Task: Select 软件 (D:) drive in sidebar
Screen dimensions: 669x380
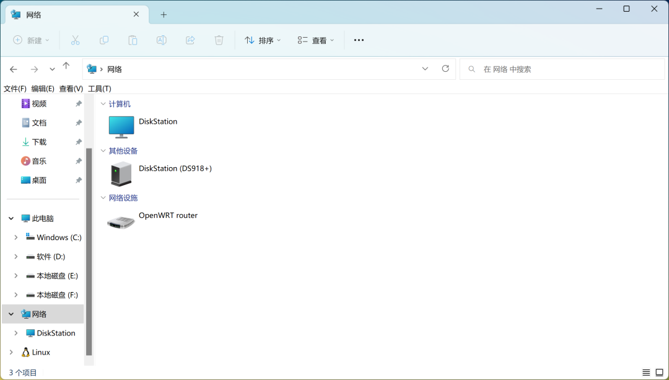Action: coord(46,257)
